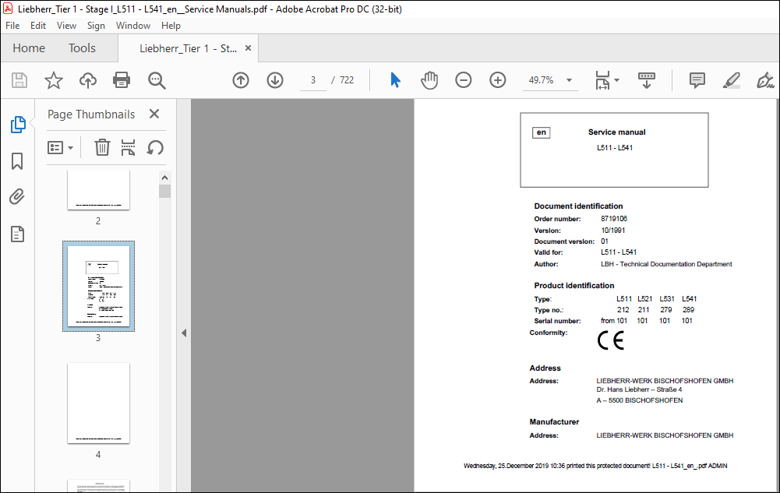
Task: Switch to the Tools tab
Action: [82, 48]
